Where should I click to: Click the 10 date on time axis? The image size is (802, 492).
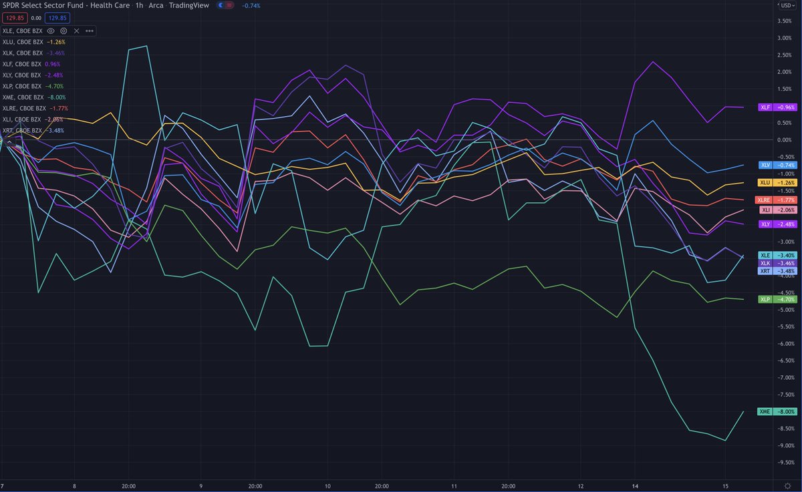[x=327, y=486]
